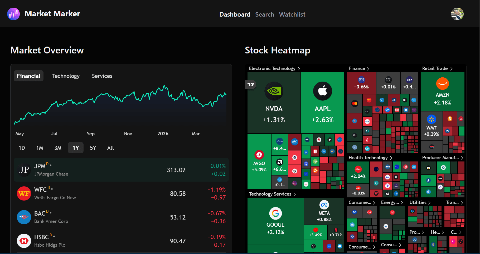Select the Berkshire Hathaway BH logo
480x254 pixels.
[x=361, y=80]
